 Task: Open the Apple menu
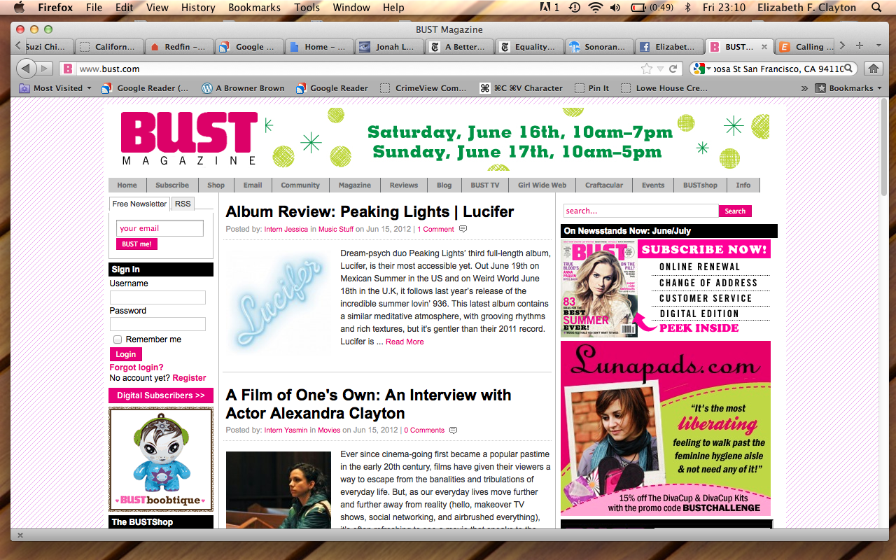point(19,8)
